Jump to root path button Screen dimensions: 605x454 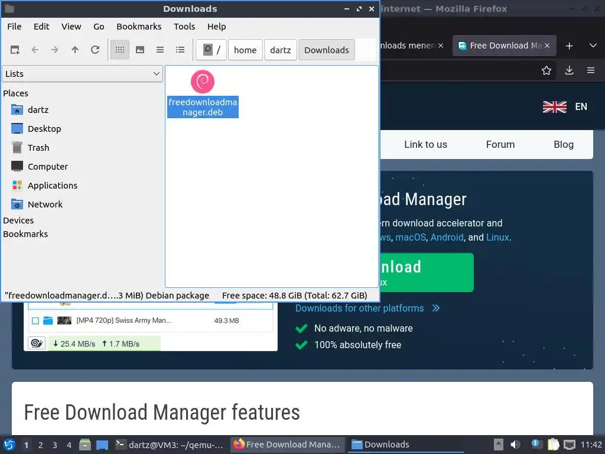(211, 50)
